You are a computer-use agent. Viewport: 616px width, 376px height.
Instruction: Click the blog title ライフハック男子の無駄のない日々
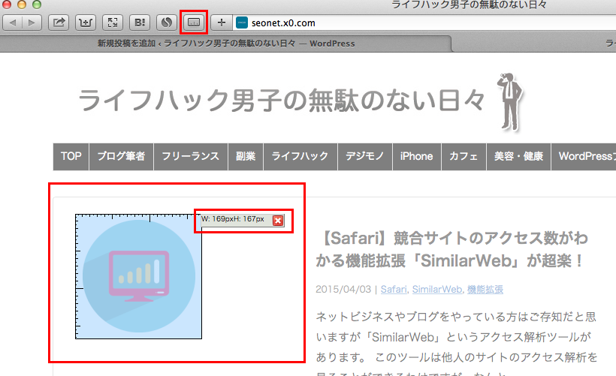(x=281, y=101)
